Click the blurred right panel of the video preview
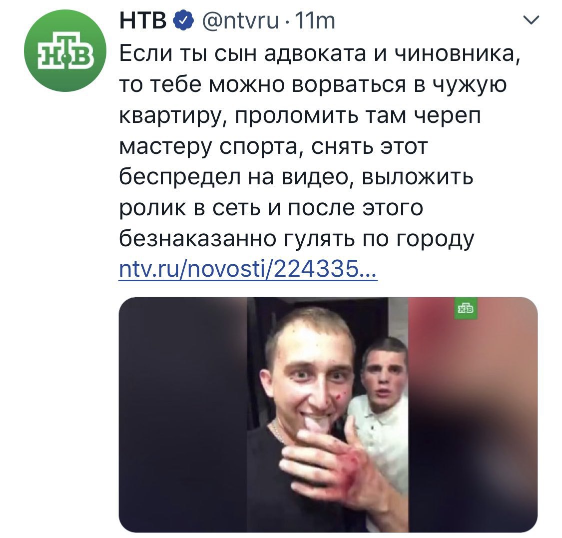The image size is (562, 538). tap(473, 414)
